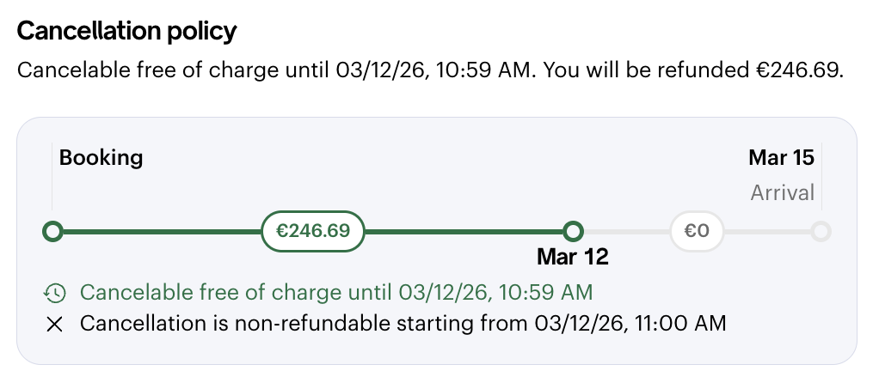Click the refund summary sentence mentioning €246.69
The height and width of the screenshot is (383, 879).
[428, 70]
